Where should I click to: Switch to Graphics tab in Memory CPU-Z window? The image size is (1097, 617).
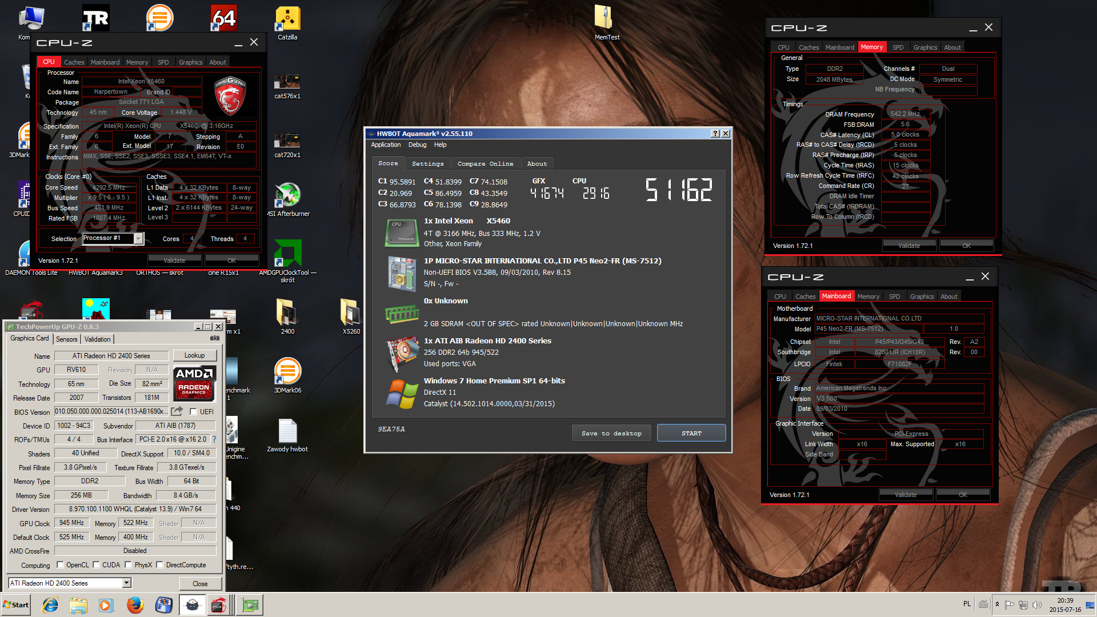click(x=925, y=47)
